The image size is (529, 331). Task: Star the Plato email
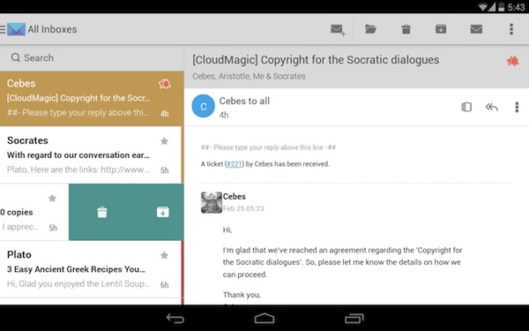pyautogui.click(x=164, y=255)
